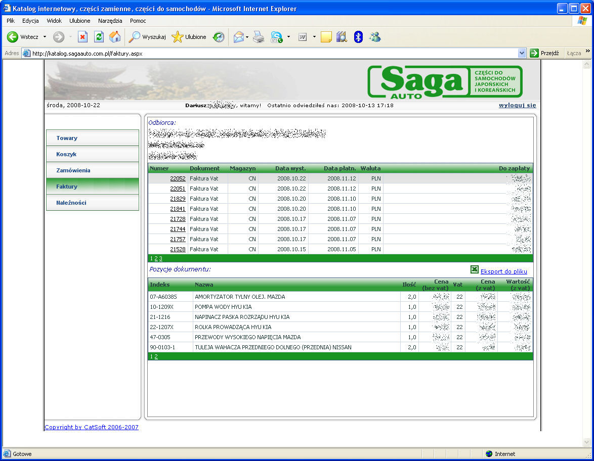Select index 90-0103-1 cell

pos(171,347)
